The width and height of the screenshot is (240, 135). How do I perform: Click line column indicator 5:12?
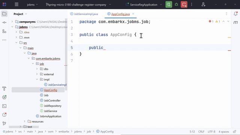[x=192, y=132]
